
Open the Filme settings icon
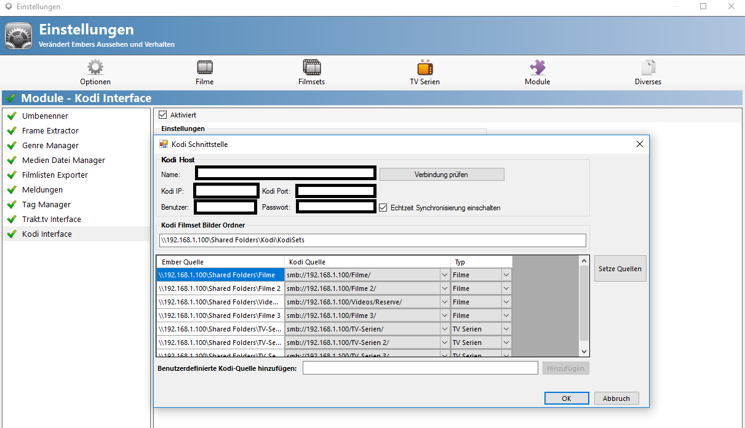[x=205, y=67]
